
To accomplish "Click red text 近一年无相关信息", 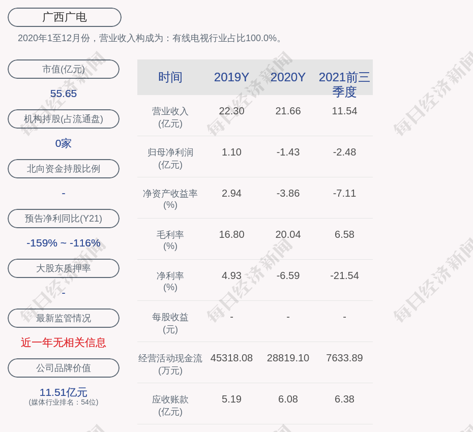I will pos(64,343).
